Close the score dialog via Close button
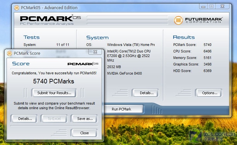 point(84,133)
